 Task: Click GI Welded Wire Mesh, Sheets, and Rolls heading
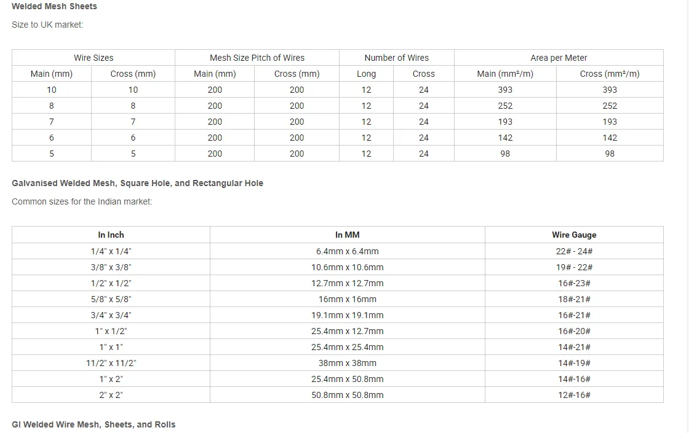(x=94, y=424)
